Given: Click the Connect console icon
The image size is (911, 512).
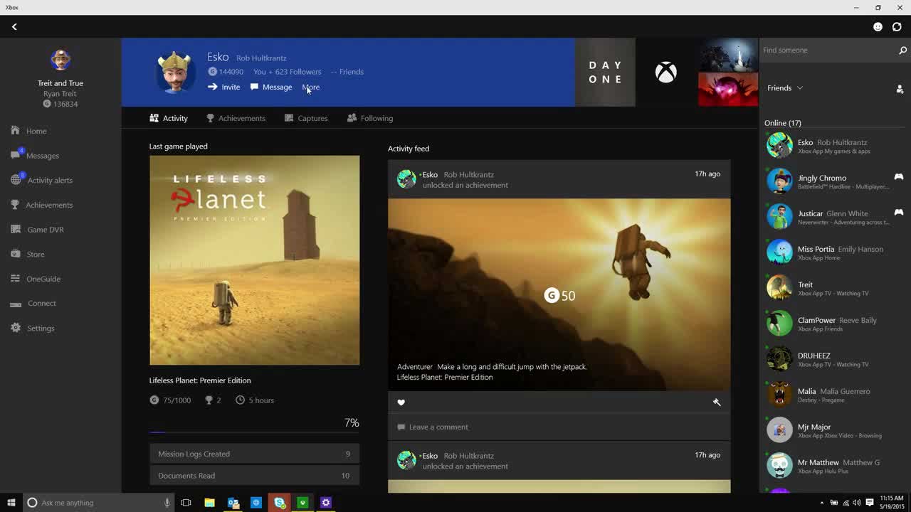Looking at the screenshot, I should pyautogui.click(x=16, y=304).
